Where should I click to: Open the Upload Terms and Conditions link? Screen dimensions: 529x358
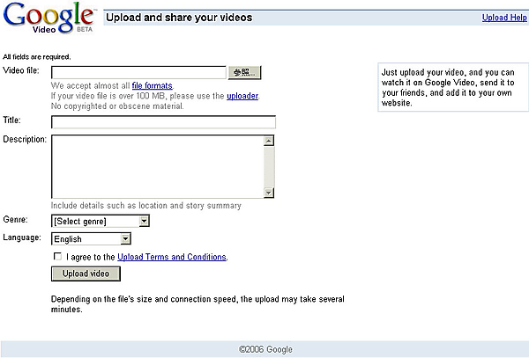coord(172,257)
